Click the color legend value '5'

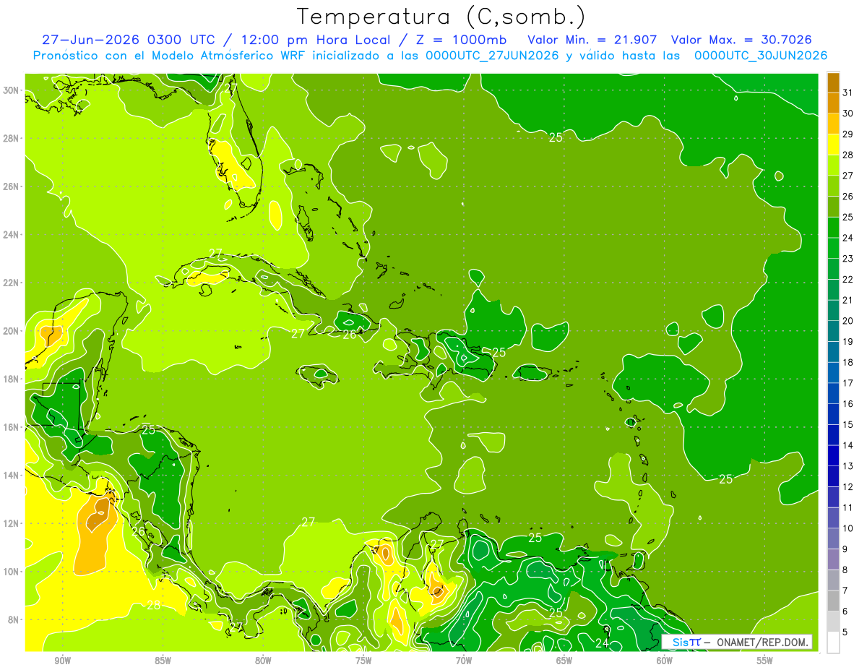(845, 632)
